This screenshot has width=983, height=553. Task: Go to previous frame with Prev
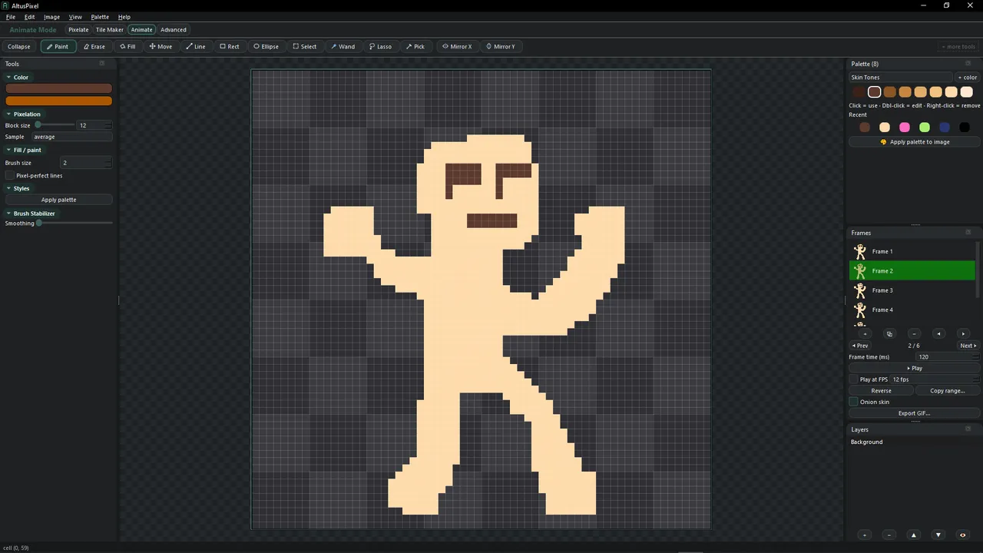coord(860,346)
